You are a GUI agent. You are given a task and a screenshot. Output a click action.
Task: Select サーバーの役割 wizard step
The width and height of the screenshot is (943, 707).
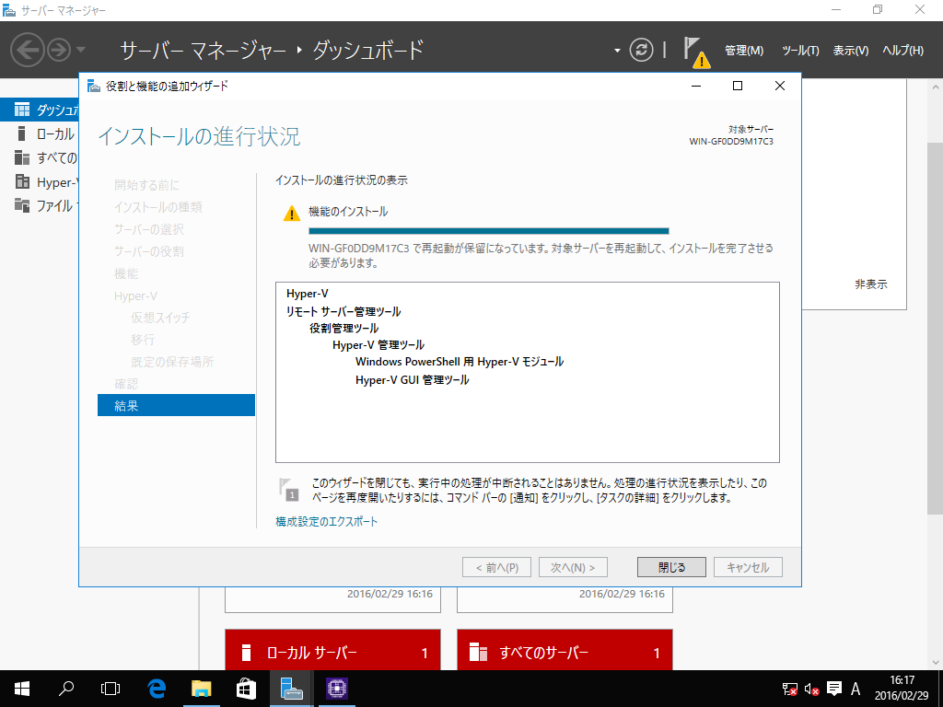(149, 251)
